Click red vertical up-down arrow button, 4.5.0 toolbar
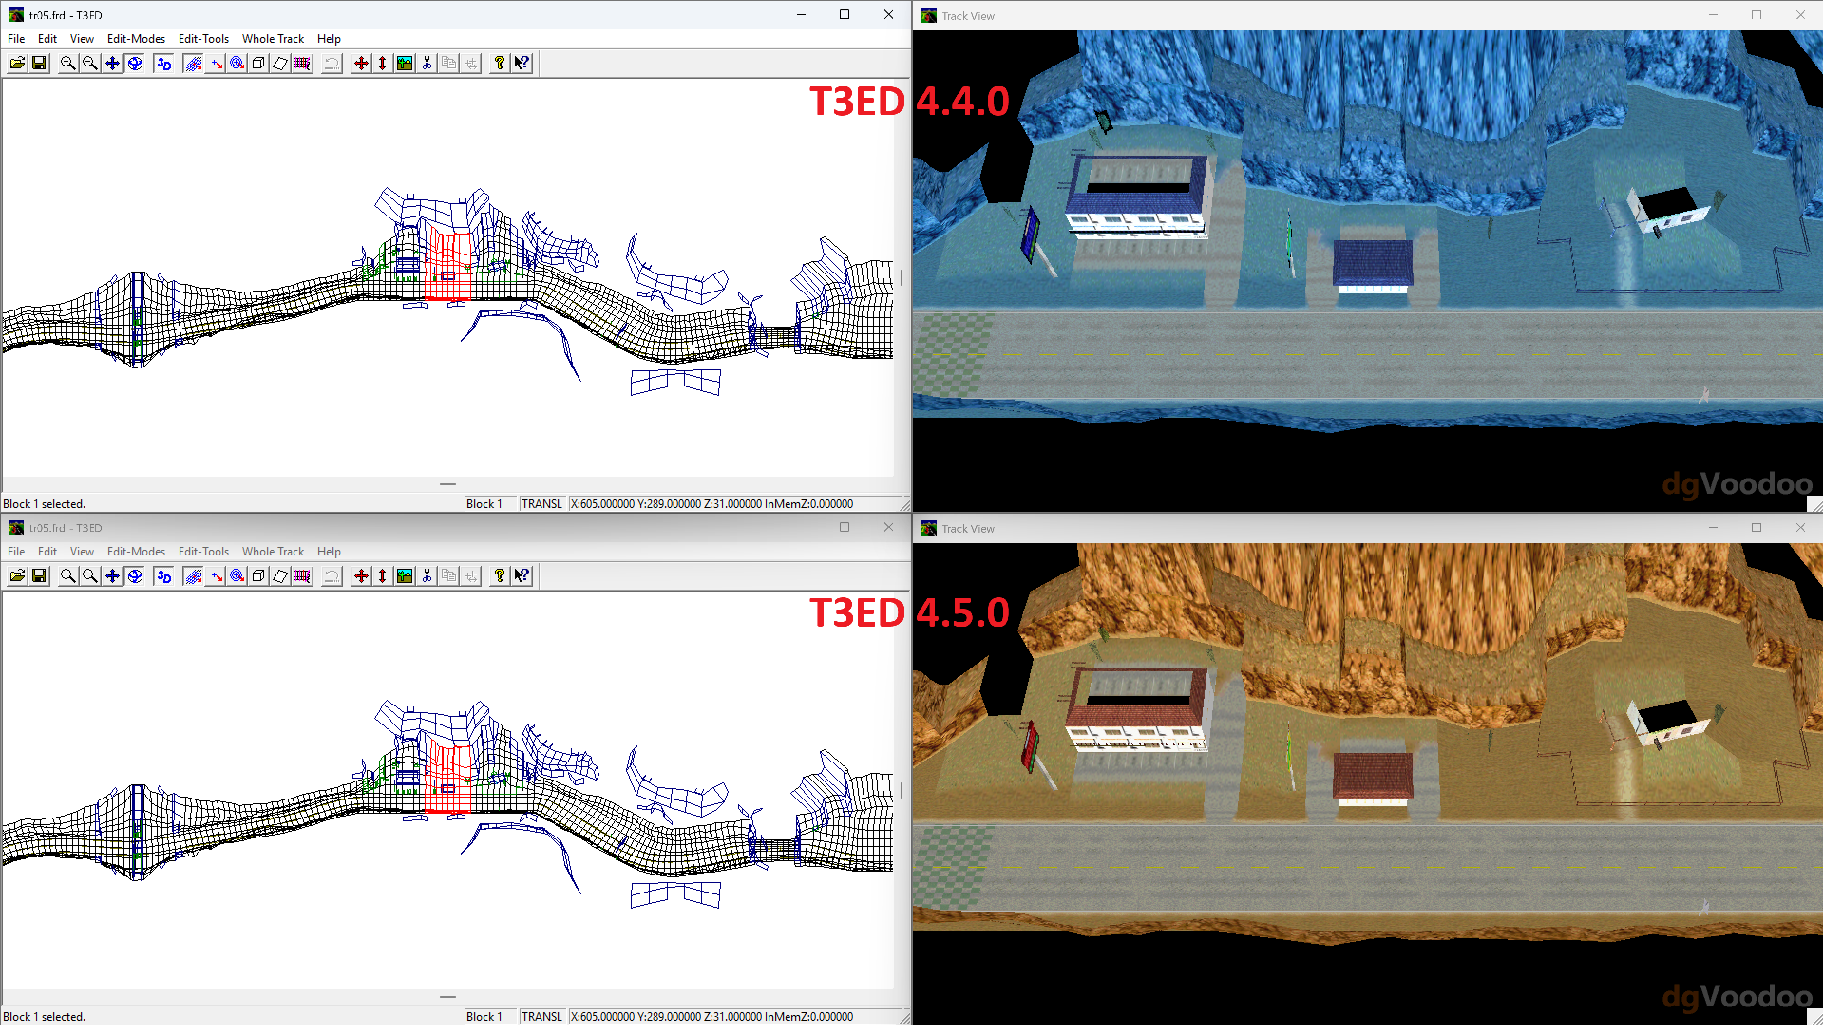1823x1025 pixels. click(x=382, y=576)
